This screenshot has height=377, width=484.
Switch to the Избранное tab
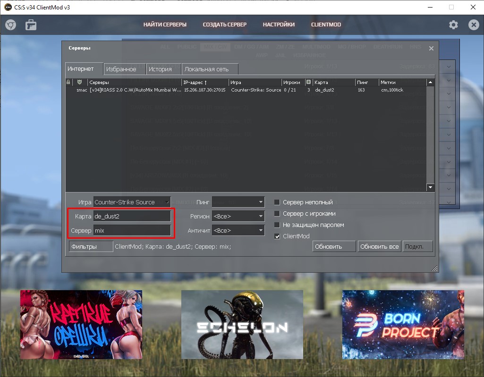[121, 69]
